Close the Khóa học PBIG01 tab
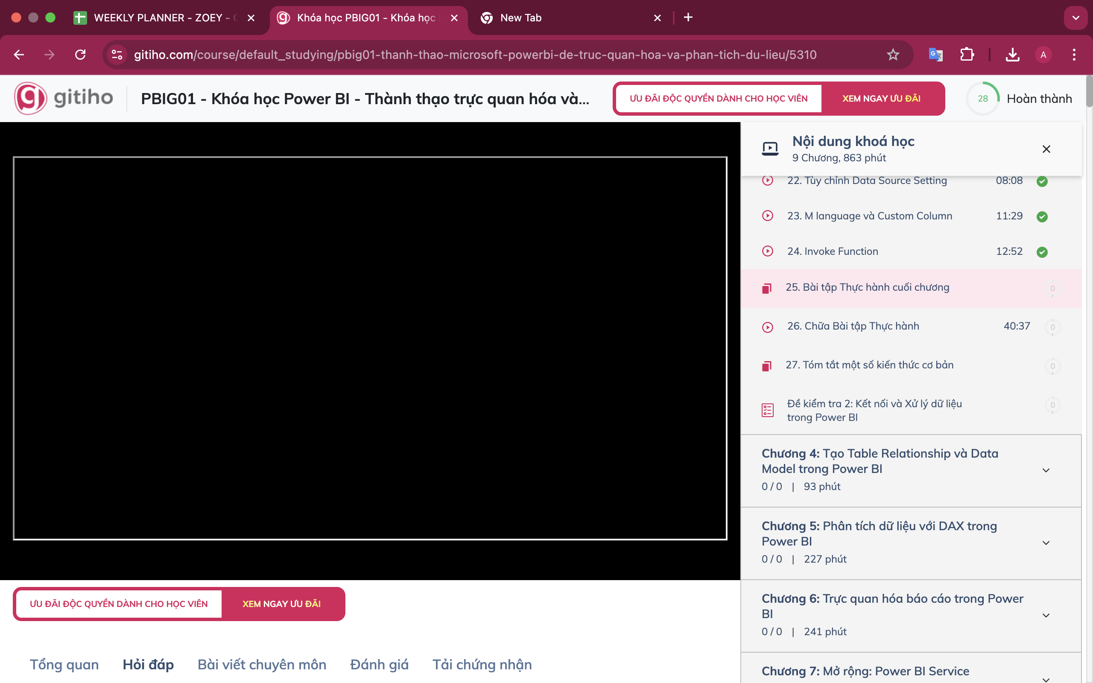1093x683 pixels. coord(454,18)
